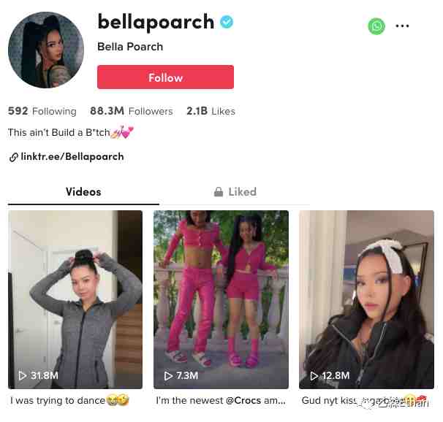Click the 2.1B Likes count
443x422 pixels.
pos(211,111)
